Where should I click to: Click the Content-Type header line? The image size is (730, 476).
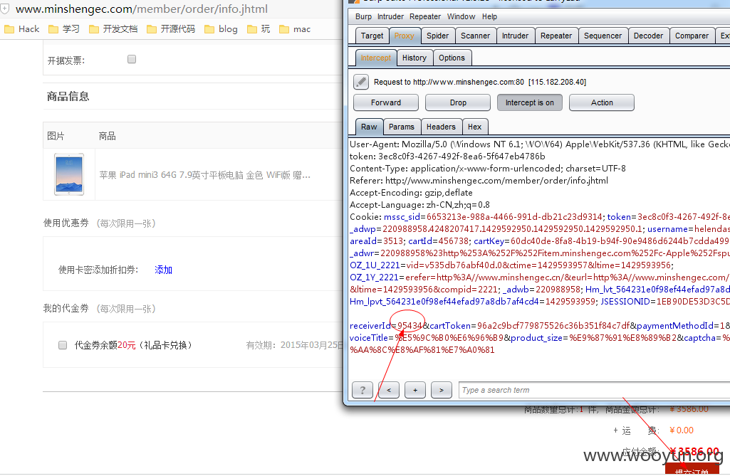[487, 169]
